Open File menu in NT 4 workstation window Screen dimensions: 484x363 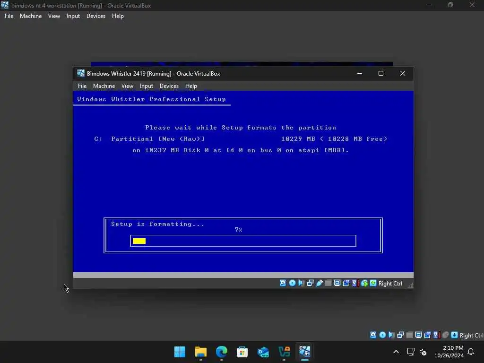point(9,16)
